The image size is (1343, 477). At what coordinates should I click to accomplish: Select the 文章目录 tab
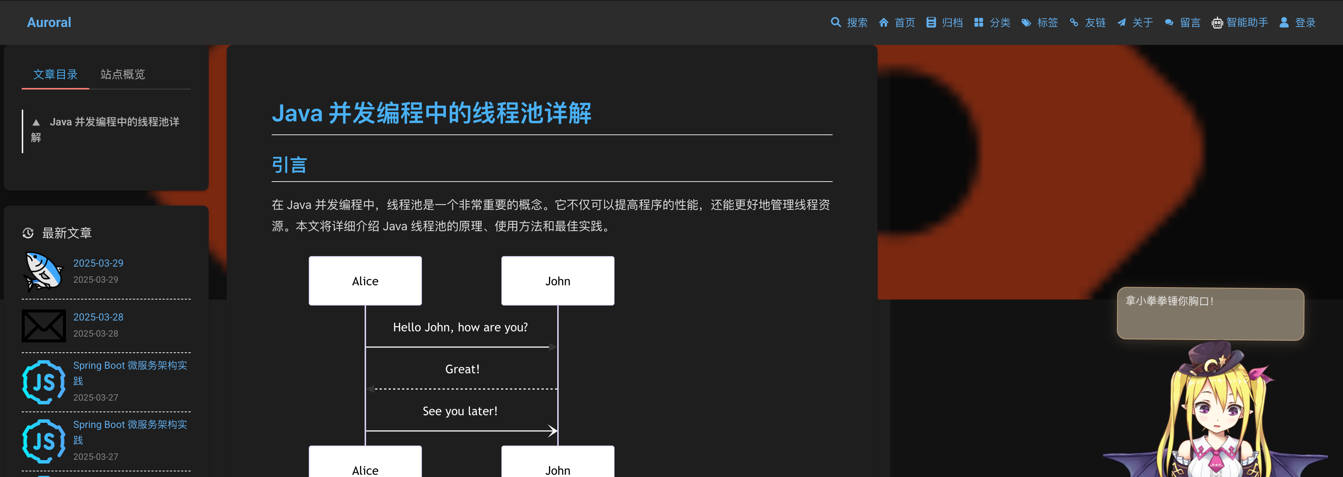(x=55, y=75)
